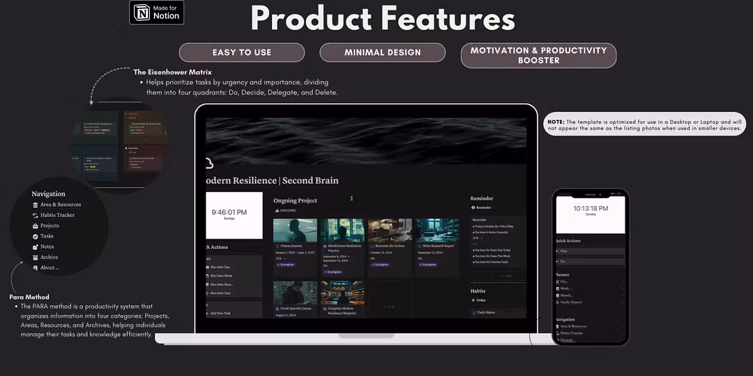Image resolution: width=753 pixels, height=376 pixels.
Task: Click the About icon in Navigation circle
Action: (35, 268)
